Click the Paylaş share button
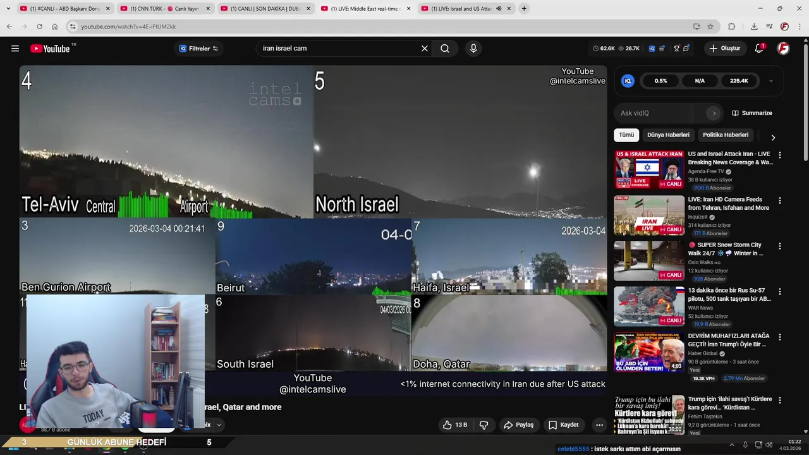 point(519,425)
